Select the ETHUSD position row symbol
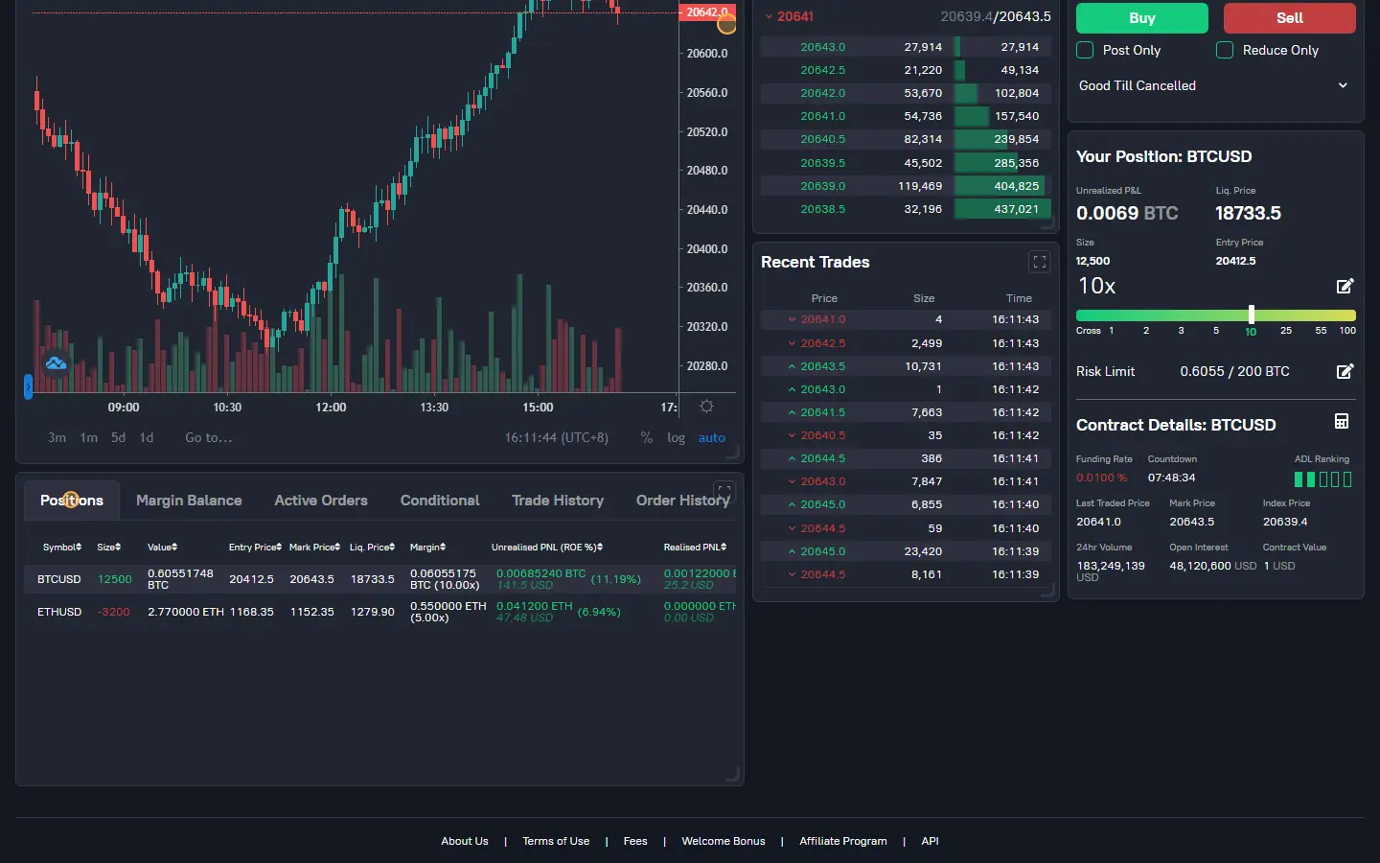 click(x=59, y=612)
